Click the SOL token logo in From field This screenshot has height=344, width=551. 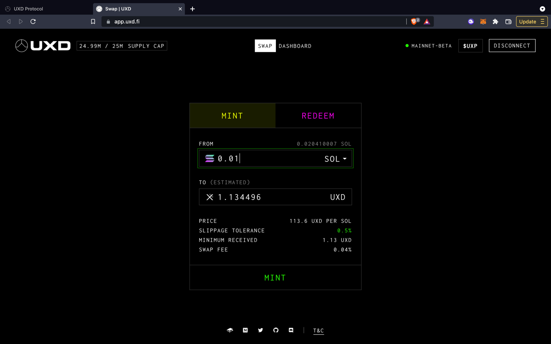(x=210, y=159)
